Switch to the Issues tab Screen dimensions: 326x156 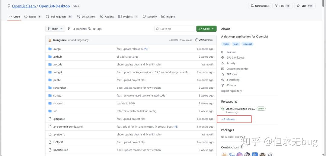(33, 17)
